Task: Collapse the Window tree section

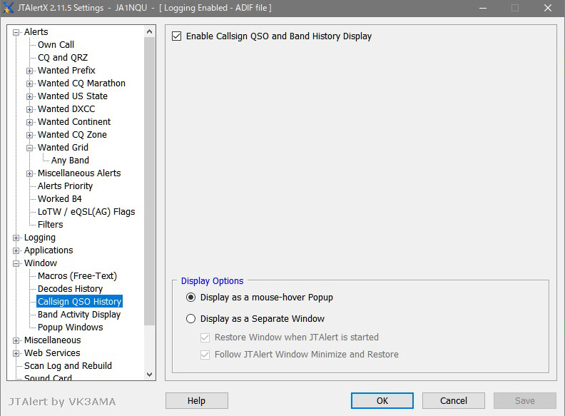Action: pyautogui.click(x=16, y=263)
